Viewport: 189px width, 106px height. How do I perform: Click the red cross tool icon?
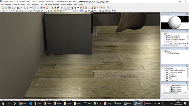[44, 8]
